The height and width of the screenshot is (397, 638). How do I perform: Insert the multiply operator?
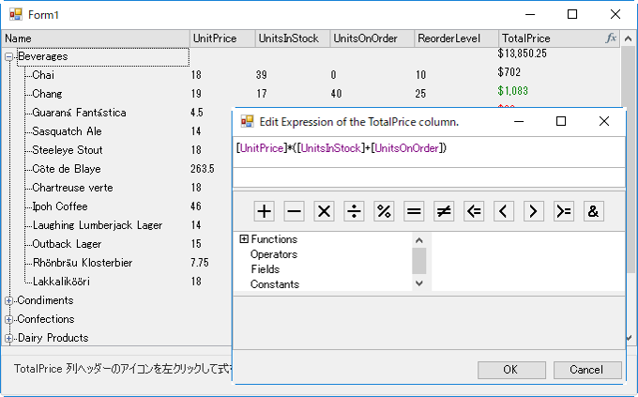324,211
